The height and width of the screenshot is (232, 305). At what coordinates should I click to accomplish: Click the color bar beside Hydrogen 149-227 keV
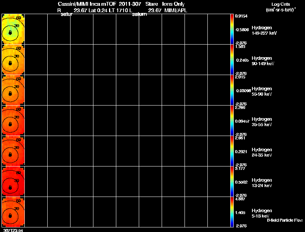(232, 29)
